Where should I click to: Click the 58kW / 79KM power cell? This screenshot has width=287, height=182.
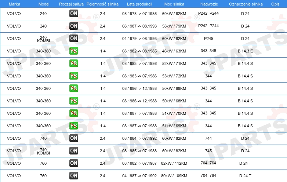pyautogui.click(x=174, y=26)
